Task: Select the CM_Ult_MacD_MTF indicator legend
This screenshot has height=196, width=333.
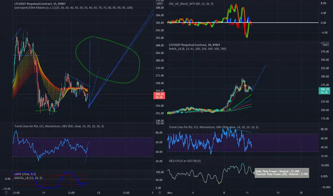Action: tap(191, 4)
